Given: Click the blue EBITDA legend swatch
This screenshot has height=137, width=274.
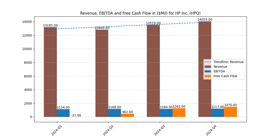Looking at the screenshot, I should [x=208, y=71].
